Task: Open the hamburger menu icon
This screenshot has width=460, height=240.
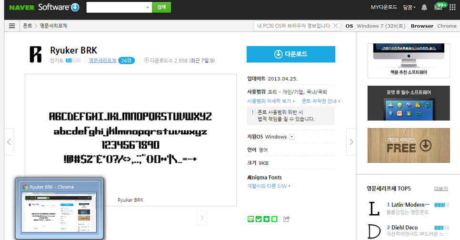Action: coord(12,26)
